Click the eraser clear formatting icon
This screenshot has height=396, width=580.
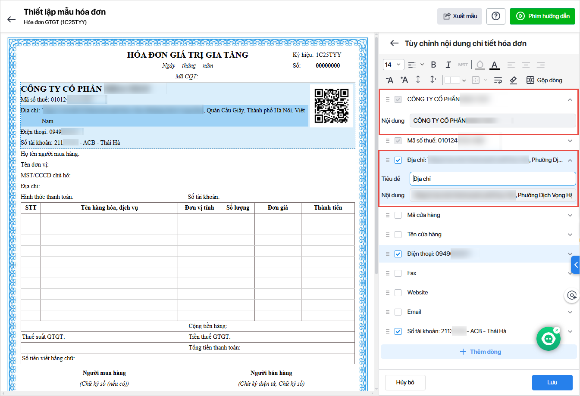(x=513, y=80)
